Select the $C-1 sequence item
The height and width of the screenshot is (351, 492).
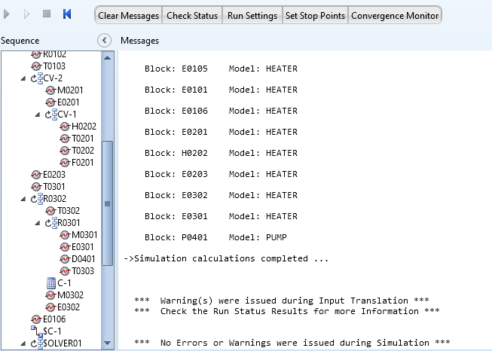click(50, 331)
